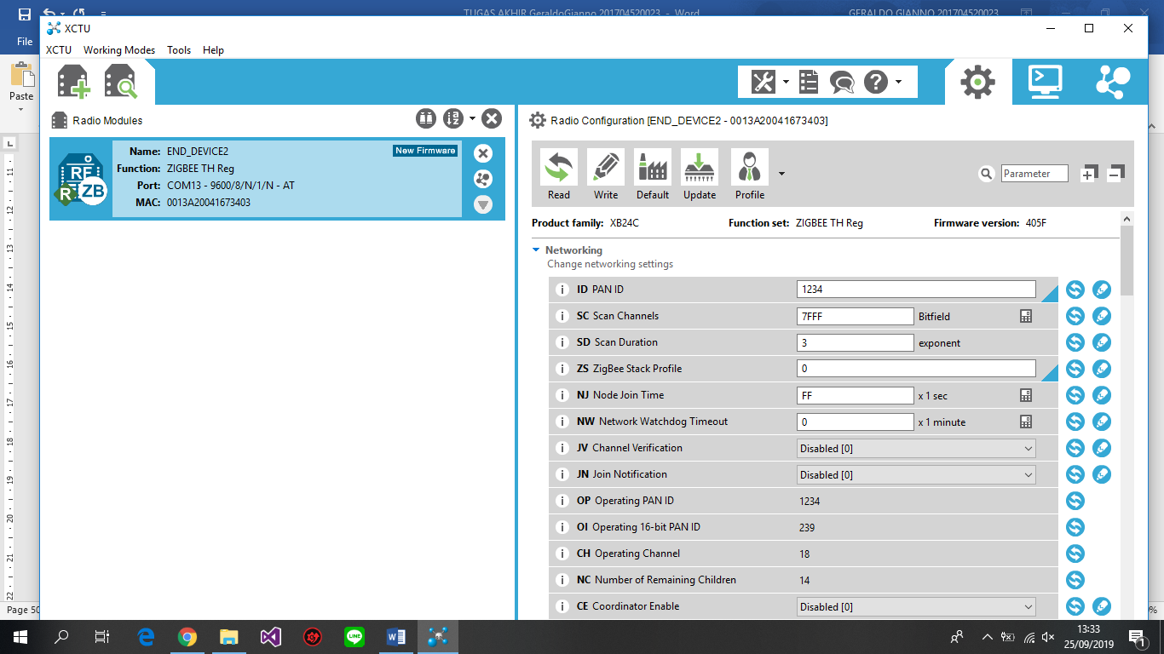Click the Windows Start button

(x=20, y=636)
